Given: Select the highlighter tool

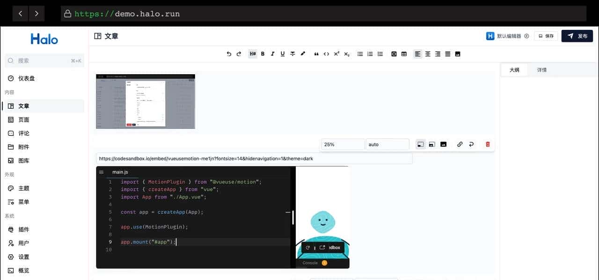Looking at the screenshot, I should [x=303, y=54].
